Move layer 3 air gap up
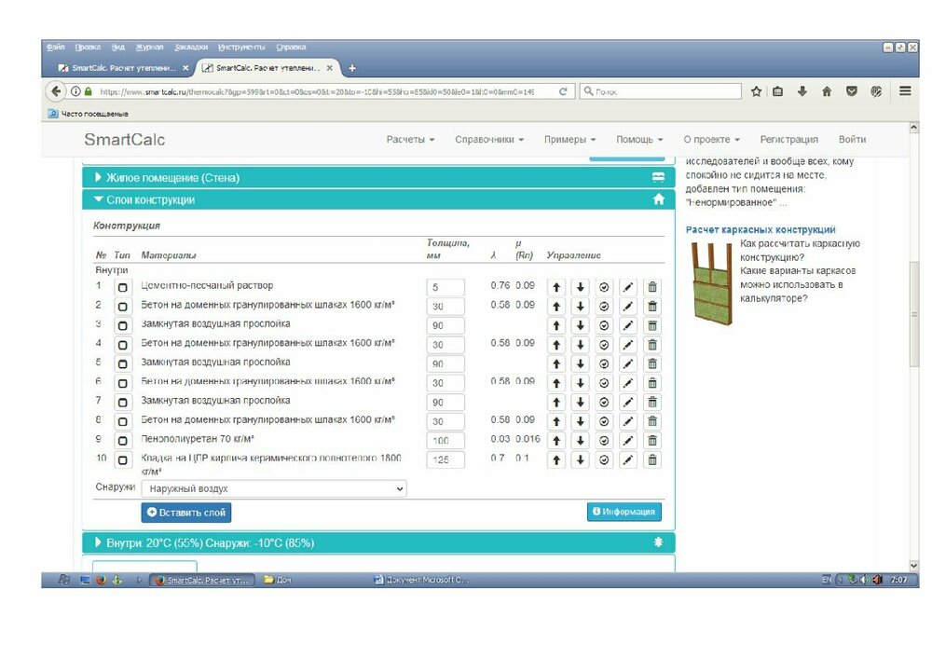The height and width of the screenshot is (658, 932). pos(555,325)
